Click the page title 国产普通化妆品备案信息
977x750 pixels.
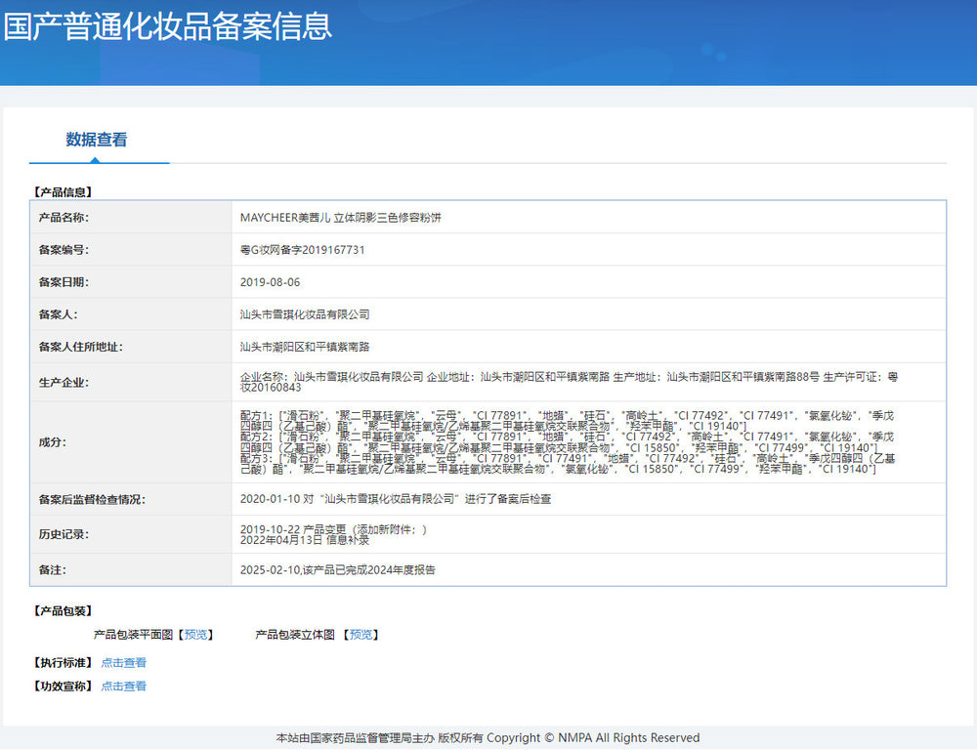coord(168,26)
